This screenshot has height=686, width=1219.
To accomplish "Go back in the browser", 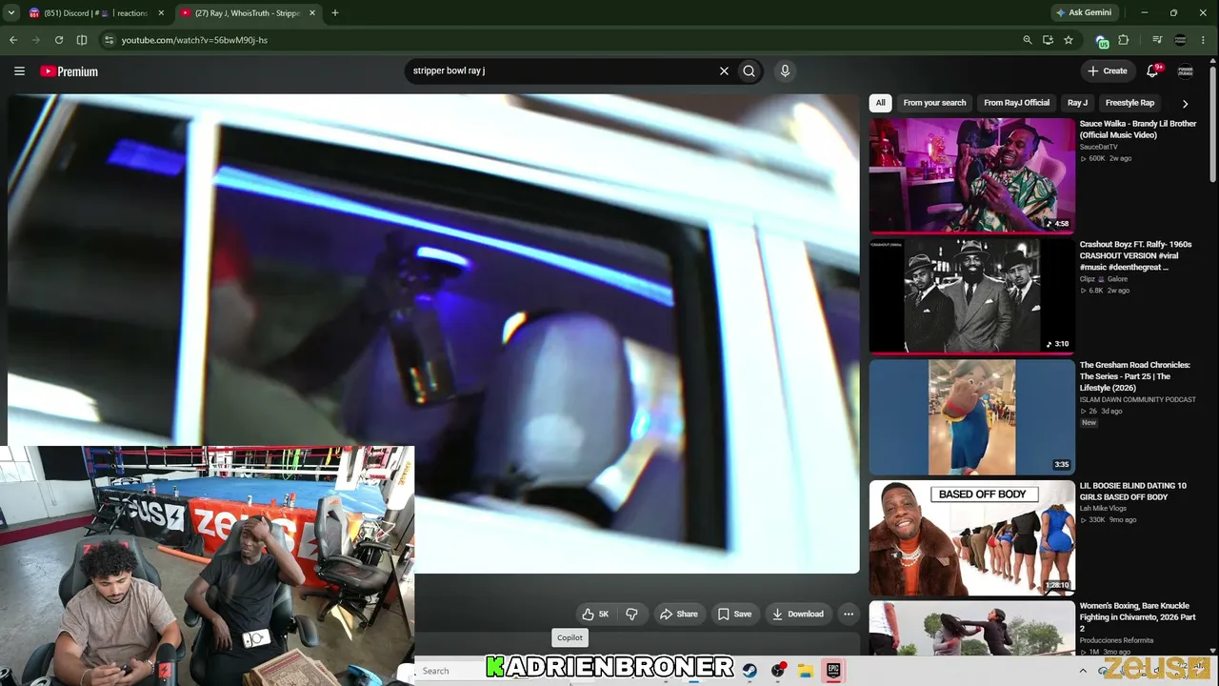I will (x=13, y=40).
